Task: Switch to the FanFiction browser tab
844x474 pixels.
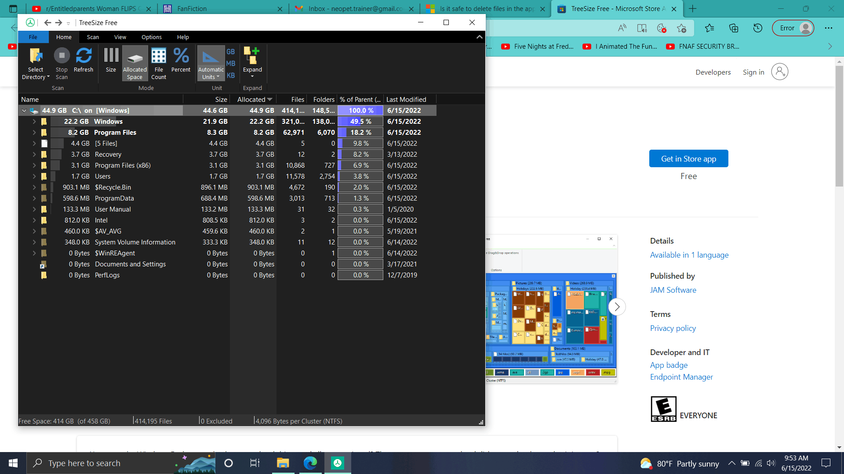Action: (222, 9)
